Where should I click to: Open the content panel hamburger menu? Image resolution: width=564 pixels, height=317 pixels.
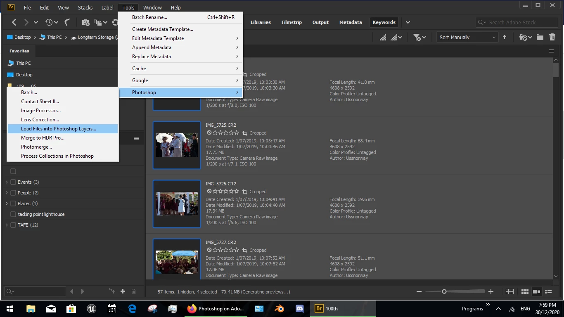pos(551,51)
